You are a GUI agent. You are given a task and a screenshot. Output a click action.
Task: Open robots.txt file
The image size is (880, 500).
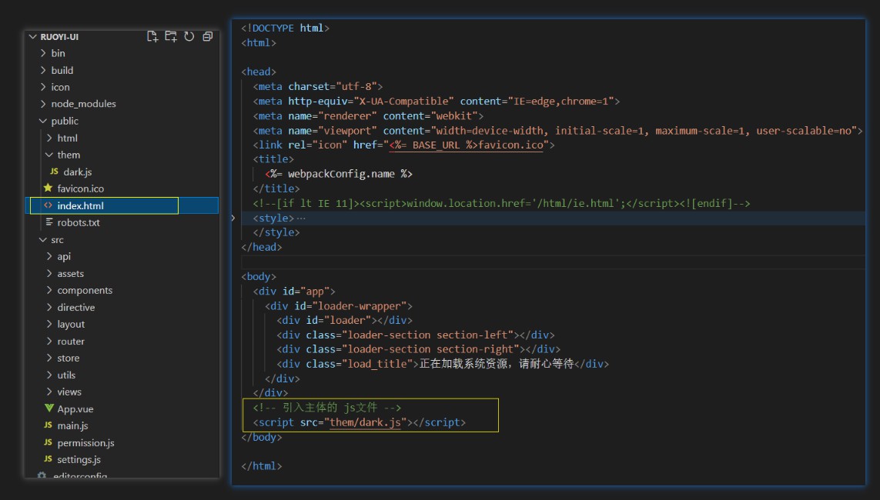[79, 222]
